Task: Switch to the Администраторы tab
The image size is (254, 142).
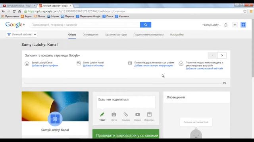Action: point(116,35)
